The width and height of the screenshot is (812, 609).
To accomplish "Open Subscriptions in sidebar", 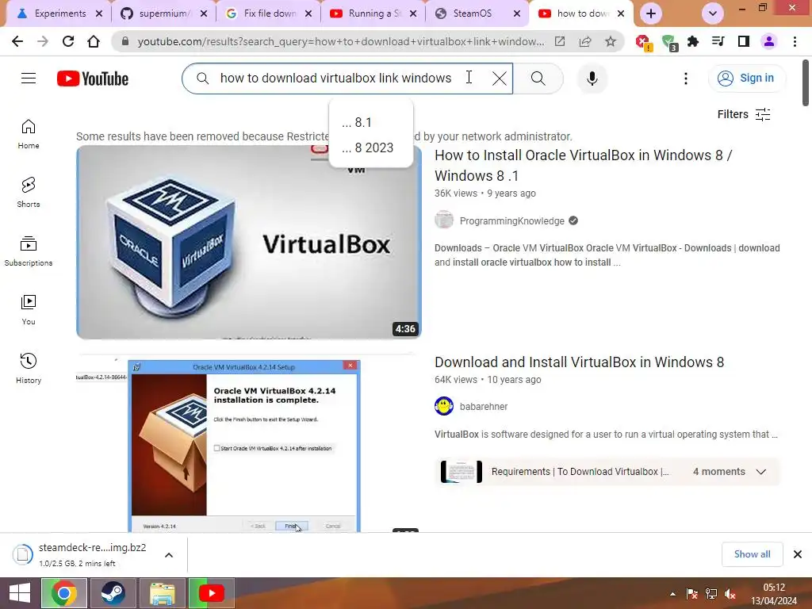I will coord(29,251).
